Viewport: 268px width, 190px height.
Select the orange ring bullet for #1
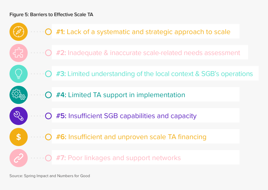[48, 32]
